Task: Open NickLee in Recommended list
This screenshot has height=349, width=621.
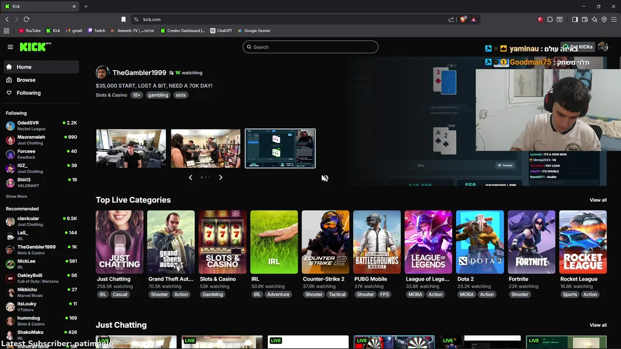Action: (x=41, y=264)
